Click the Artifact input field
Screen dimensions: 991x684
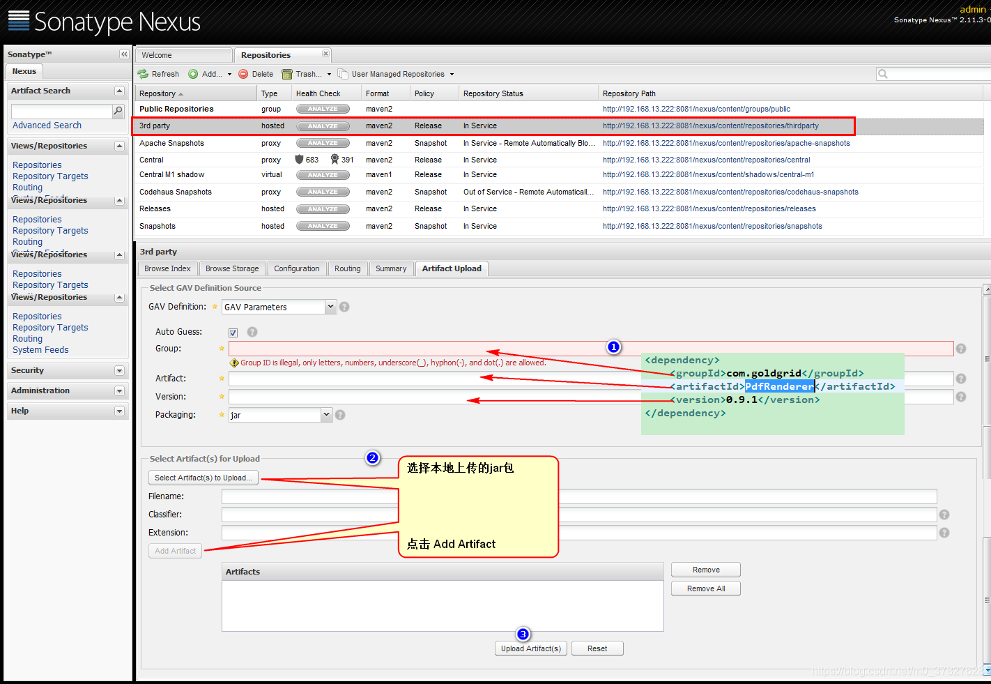[x=591, y=379]
